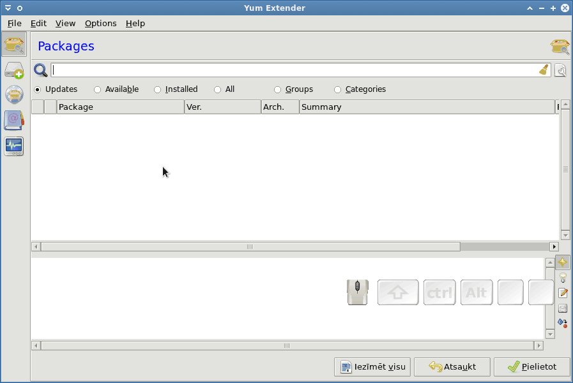Viewport: 573px width, 383px height.
Task: Show package dependencies icon
Action: pos(562,323)
